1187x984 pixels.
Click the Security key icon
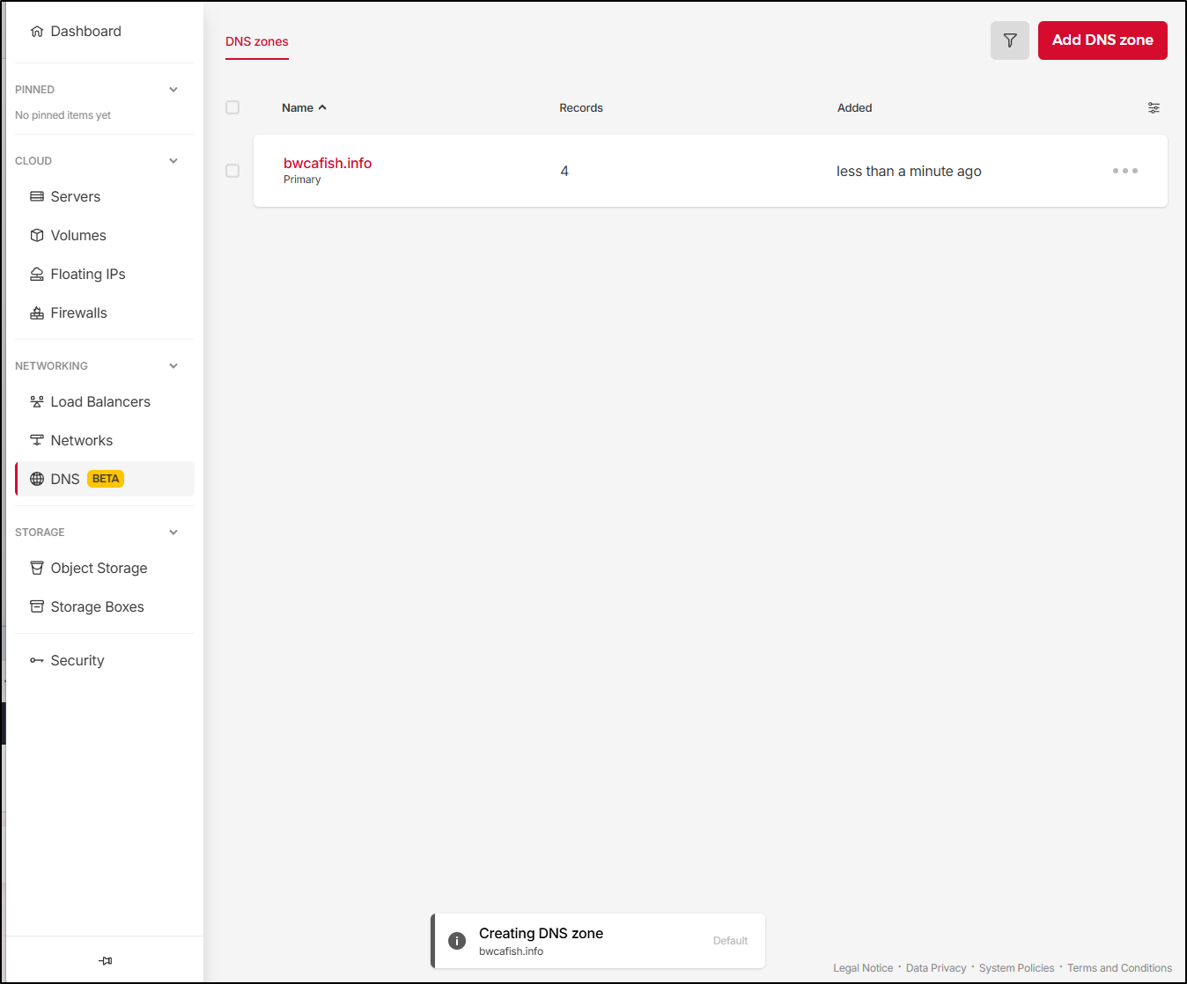tap(37, 660)
